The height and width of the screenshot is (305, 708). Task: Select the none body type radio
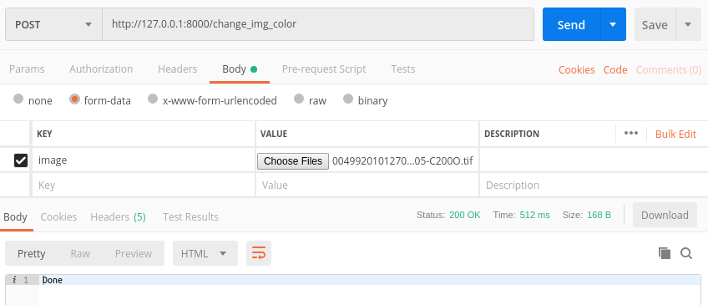point(18,99)
